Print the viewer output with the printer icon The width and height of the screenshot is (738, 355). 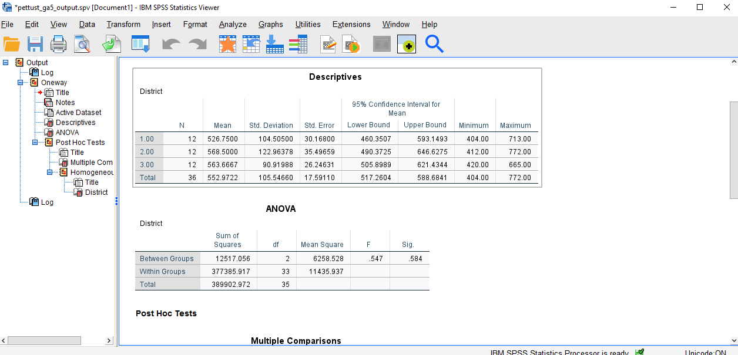click(x=57, y=43)
